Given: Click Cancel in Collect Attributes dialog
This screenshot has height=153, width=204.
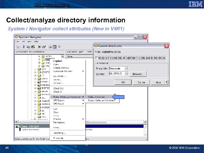Looking at the screenshot, I should (x=141, y=82).
